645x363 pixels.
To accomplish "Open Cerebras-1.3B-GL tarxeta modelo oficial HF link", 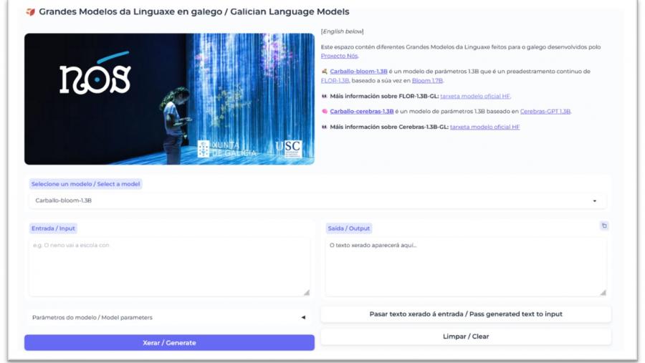I will click(x=484, y=127).
